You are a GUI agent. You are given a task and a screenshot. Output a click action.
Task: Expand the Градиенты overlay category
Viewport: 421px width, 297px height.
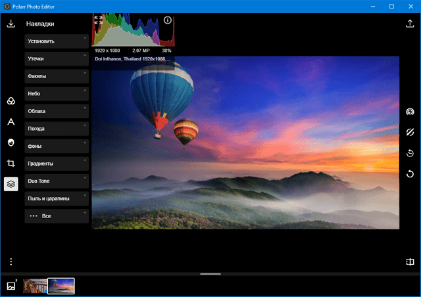[57, 163]
